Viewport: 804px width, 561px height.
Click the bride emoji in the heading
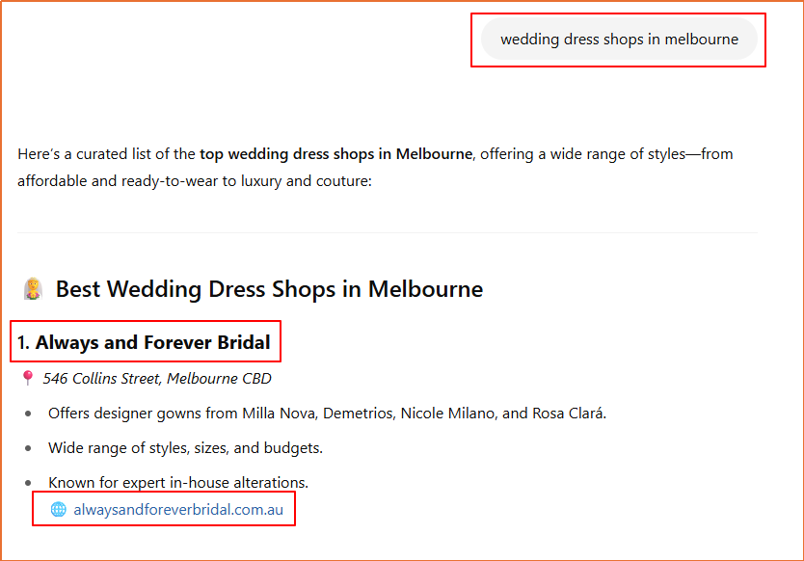(33, 289)
